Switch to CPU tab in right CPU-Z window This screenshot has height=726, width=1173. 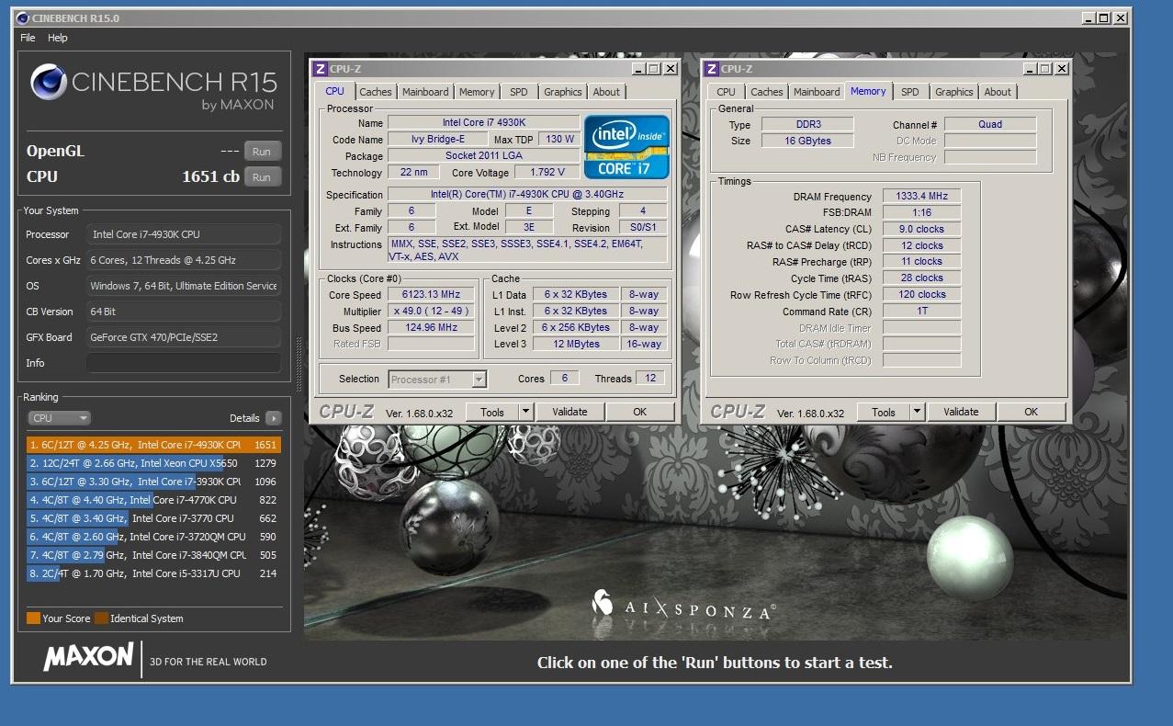726,92
